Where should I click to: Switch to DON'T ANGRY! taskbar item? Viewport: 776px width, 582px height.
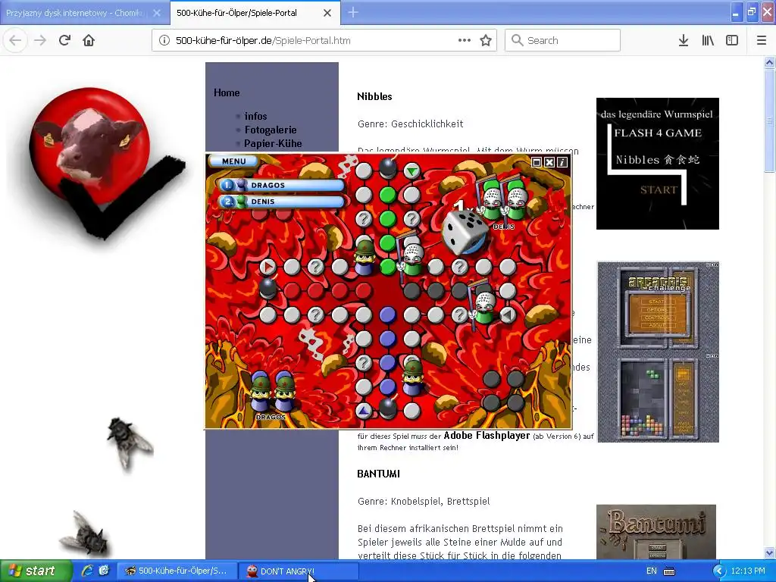[299, 571]
